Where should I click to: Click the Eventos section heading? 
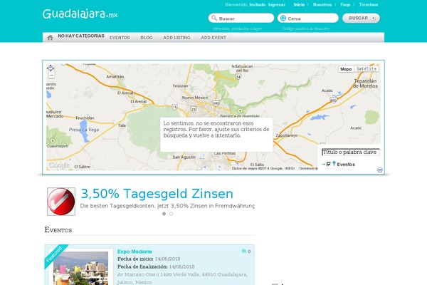58,230
